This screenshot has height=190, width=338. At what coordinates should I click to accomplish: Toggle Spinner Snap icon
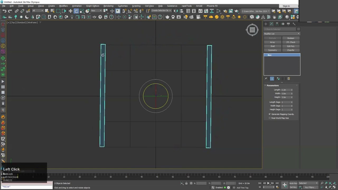click(x=141, y=11)
